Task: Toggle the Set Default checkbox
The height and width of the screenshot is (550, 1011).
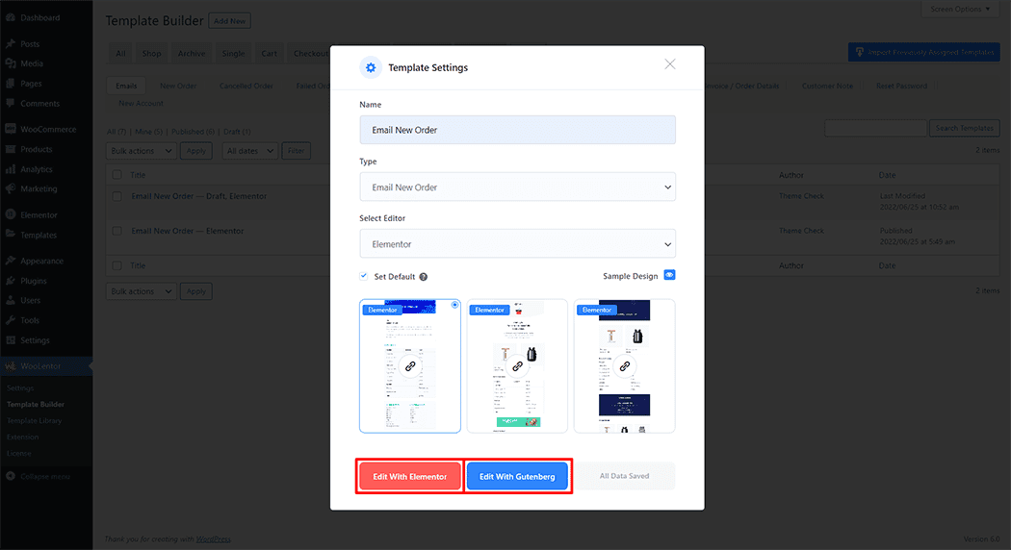Action: (364, 276)
